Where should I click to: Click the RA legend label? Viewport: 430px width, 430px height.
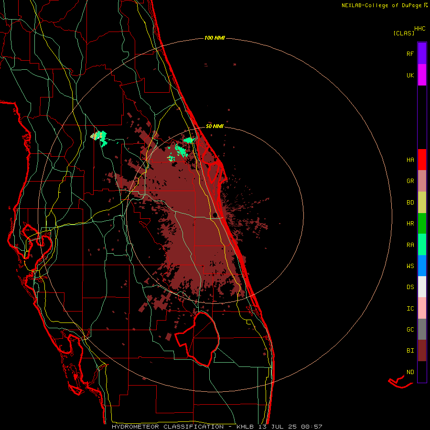(410, 245)
